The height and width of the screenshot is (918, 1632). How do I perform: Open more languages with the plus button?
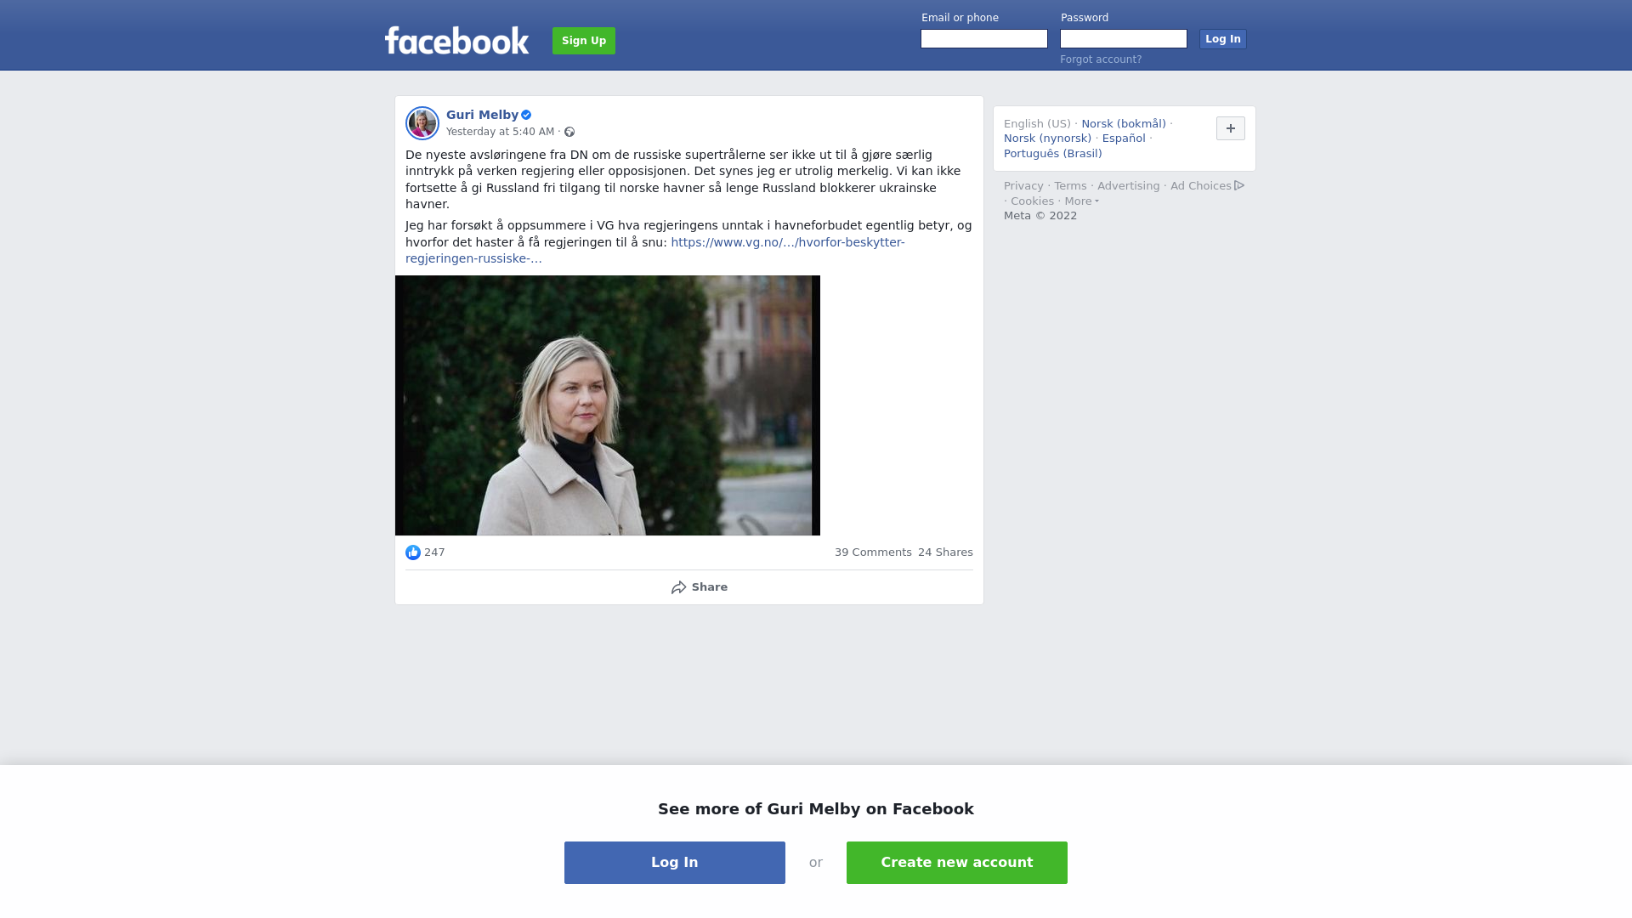click(x=1231, y=128)
